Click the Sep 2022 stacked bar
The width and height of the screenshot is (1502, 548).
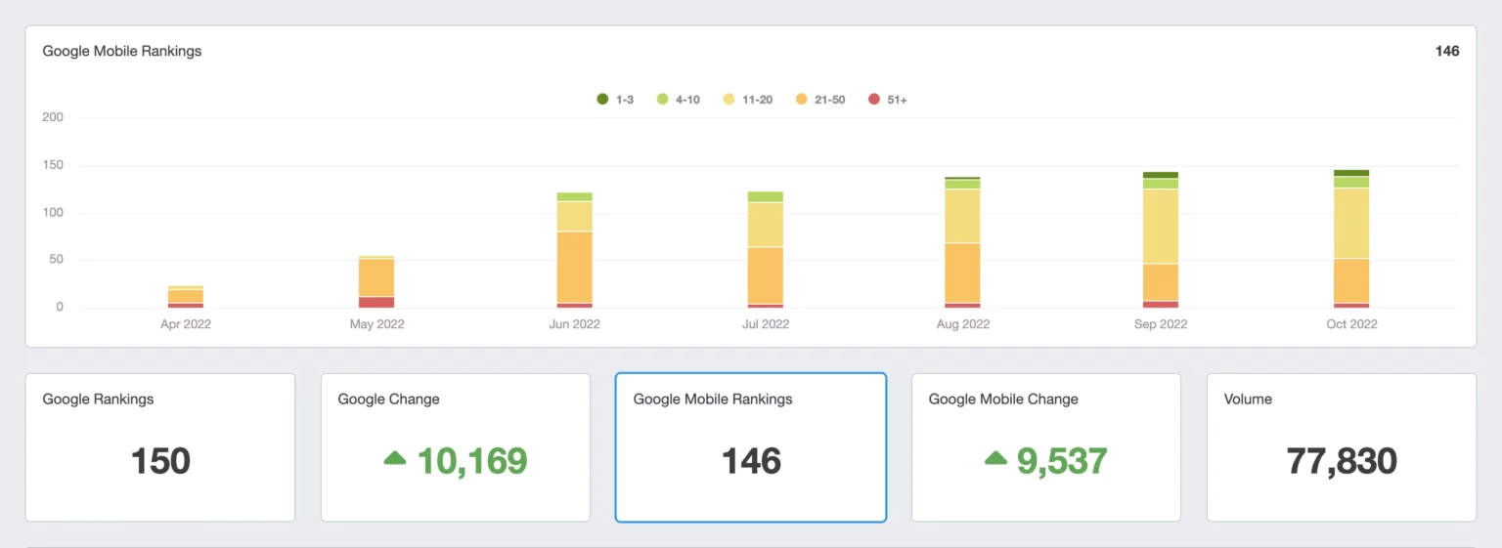coord(1161,240)
